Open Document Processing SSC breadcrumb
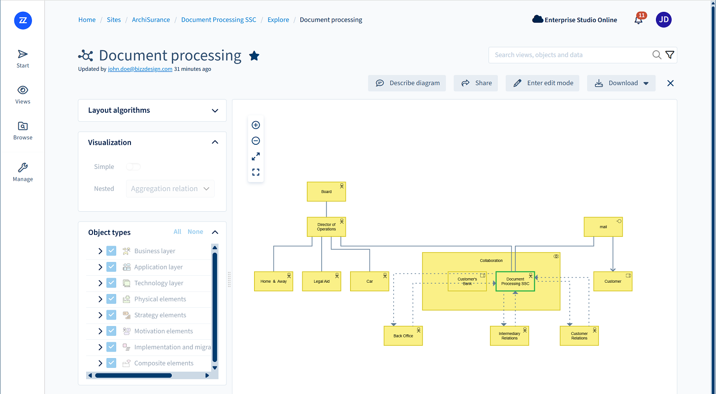The width and height of the screenshot is (716, 394). (219, 20)
